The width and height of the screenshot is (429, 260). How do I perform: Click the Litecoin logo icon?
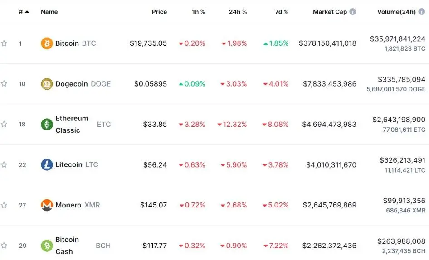pos(47,164)
